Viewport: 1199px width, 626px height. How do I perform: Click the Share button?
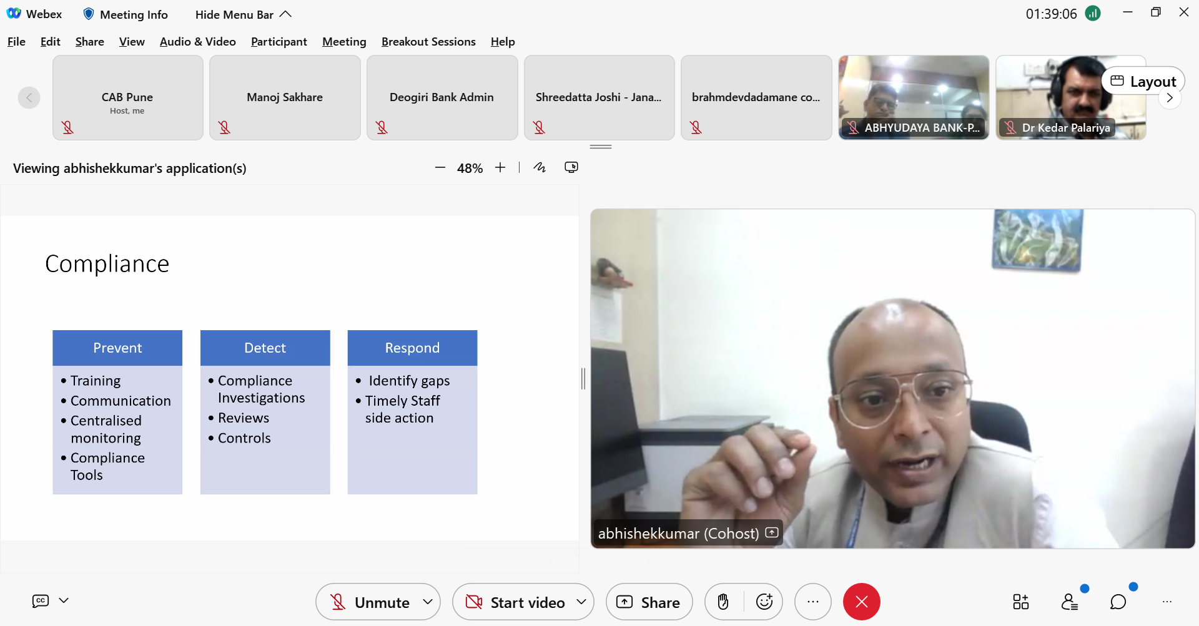(x=649, y=602)
